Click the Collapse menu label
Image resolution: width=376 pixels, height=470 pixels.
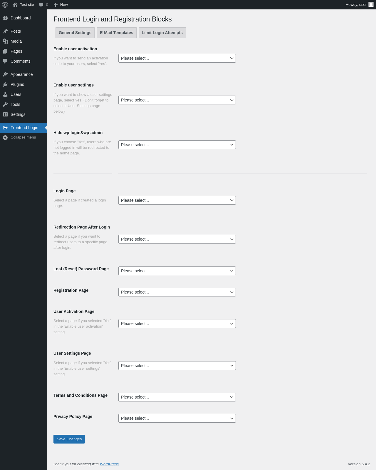click(x=23, y=137)
